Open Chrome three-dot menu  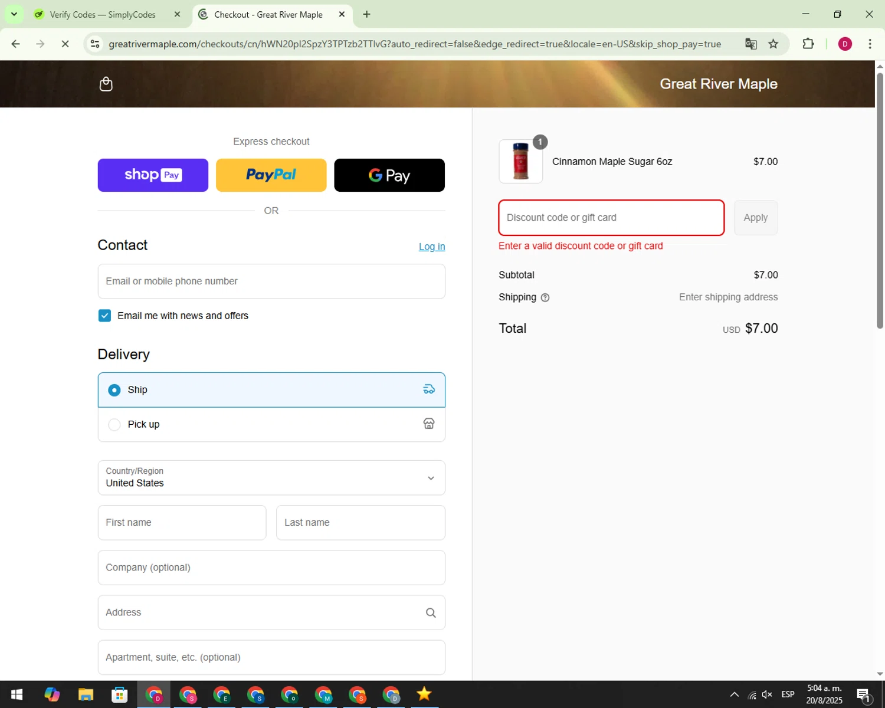[x=870, y=44]
